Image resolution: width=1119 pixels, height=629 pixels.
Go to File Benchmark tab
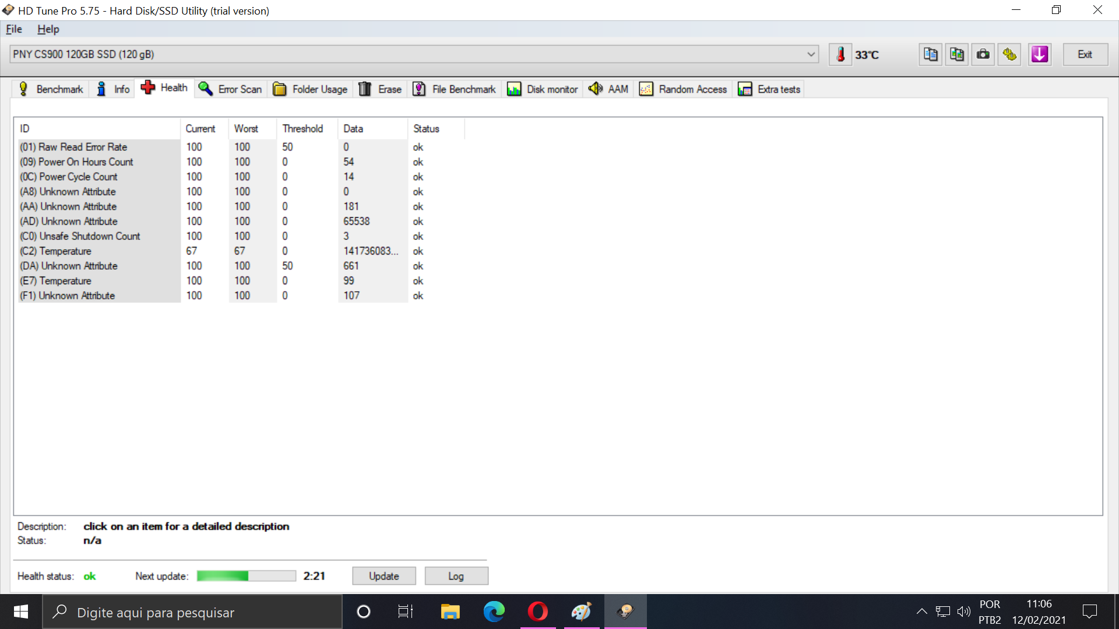pos(455,89)
